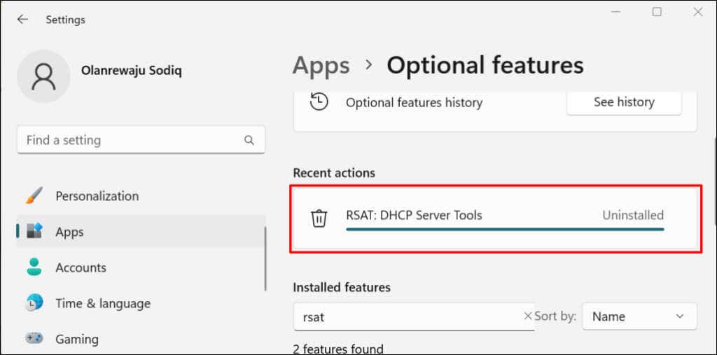
Task: Click the Optional features history clock icon
Action: [x=319, y=102]
